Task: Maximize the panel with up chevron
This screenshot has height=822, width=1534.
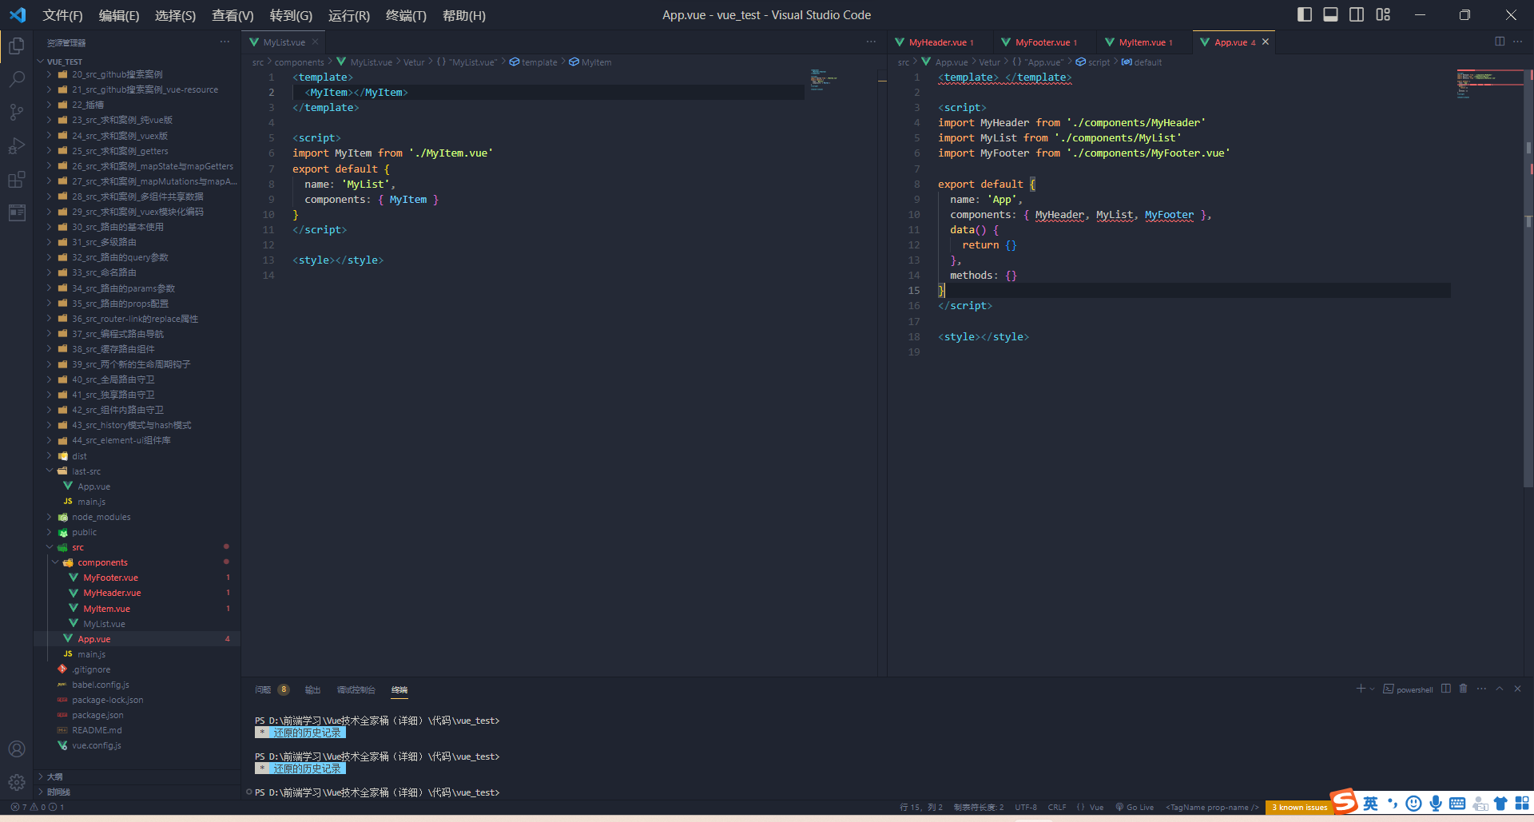Action: [1500, 689]
